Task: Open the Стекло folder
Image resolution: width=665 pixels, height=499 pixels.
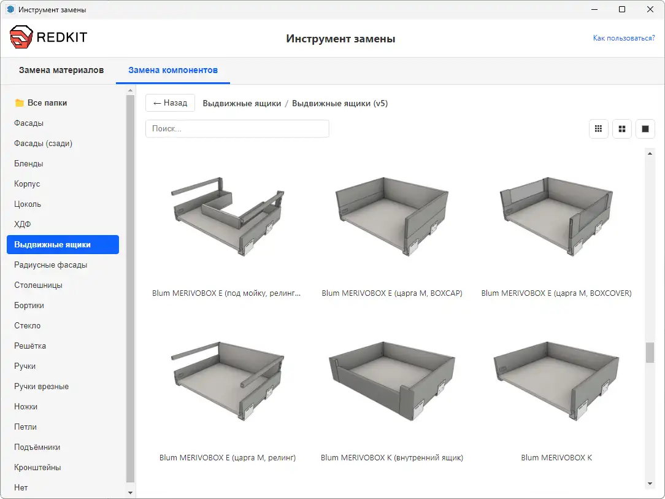Action: [x=63, y=325]
